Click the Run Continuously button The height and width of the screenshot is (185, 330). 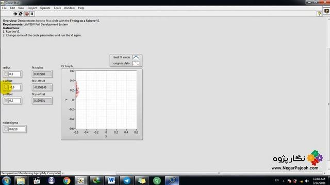coord(21,14)
